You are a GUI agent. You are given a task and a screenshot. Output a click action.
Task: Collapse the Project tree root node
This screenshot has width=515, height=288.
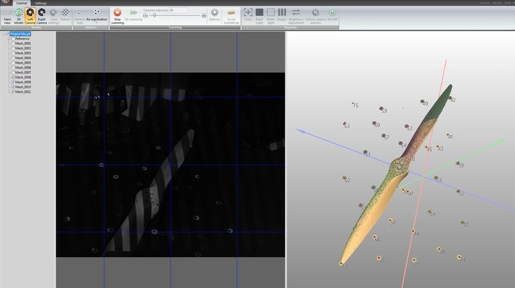(4, 34)
